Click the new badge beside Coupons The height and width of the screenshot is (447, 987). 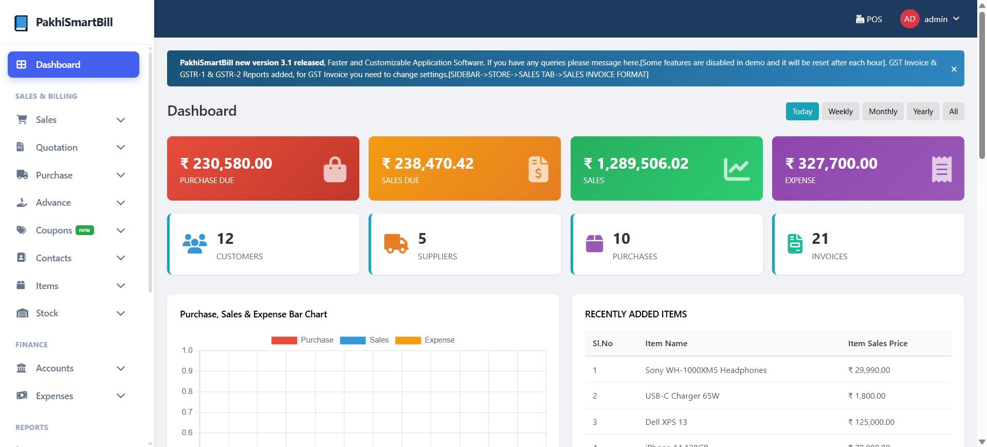85,230
